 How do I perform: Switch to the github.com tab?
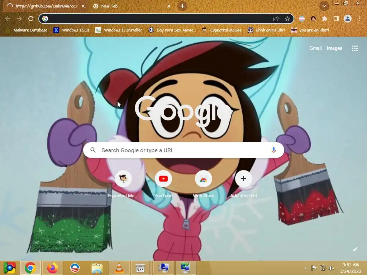46,6
